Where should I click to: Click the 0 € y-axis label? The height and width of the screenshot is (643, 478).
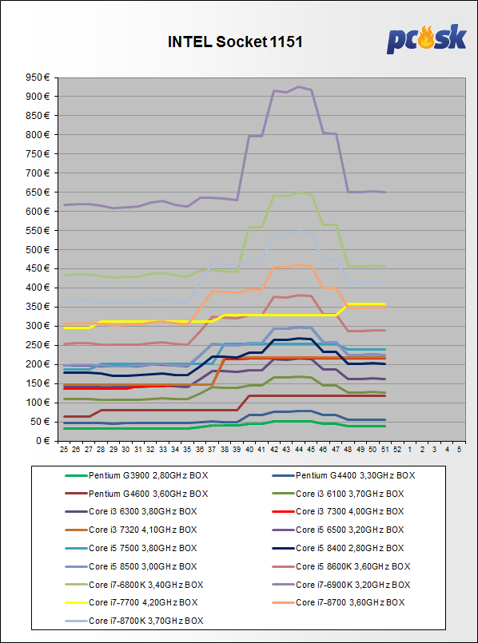pyautogui.click(x=44, y=441)
